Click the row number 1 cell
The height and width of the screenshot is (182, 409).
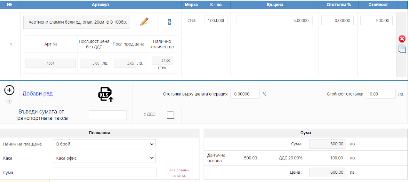pos(11,45)
